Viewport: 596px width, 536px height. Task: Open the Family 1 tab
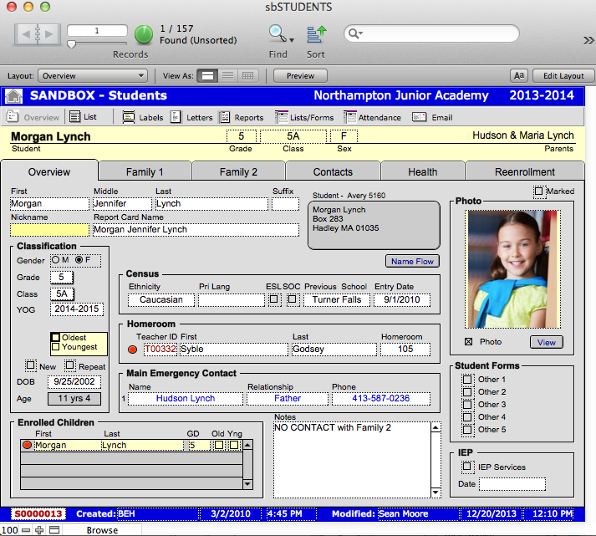pyautogui.click(x=145, y=171)
